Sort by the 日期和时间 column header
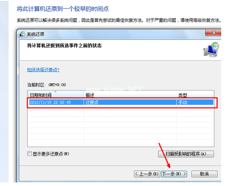The height and width of the screenshot is (186, 233). (55, 95)
